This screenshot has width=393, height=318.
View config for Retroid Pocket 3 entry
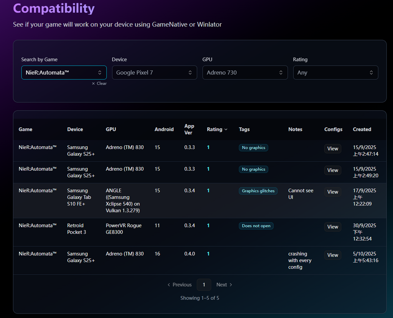(332, 227)
